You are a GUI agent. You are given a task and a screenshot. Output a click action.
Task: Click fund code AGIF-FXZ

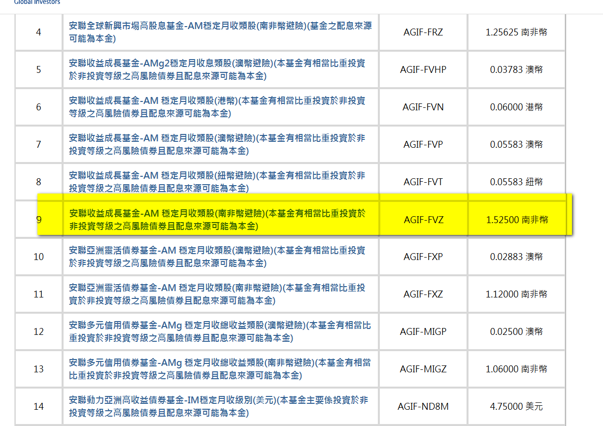(422, 294)
